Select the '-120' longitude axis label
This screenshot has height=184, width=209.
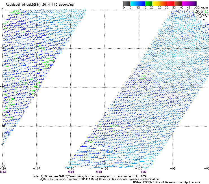pyautogui.click(x=3, y=168)
